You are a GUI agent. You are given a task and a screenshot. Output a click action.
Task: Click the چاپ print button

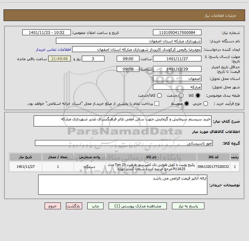click(95, 206)
